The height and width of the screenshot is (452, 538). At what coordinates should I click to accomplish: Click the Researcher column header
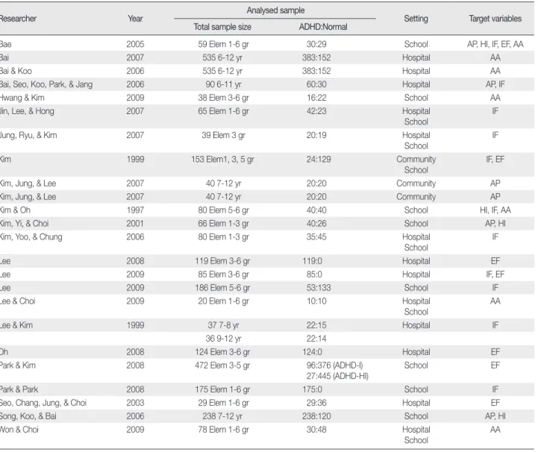click(18, 19)
